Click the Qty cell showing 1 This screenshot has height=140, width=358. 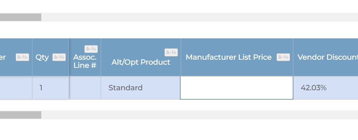[x=51, y=88]
